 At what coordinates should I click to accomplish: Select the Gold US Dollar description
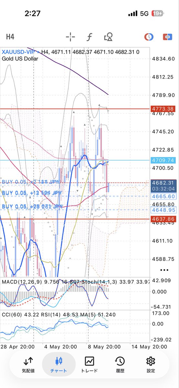(x=20, y=59)
